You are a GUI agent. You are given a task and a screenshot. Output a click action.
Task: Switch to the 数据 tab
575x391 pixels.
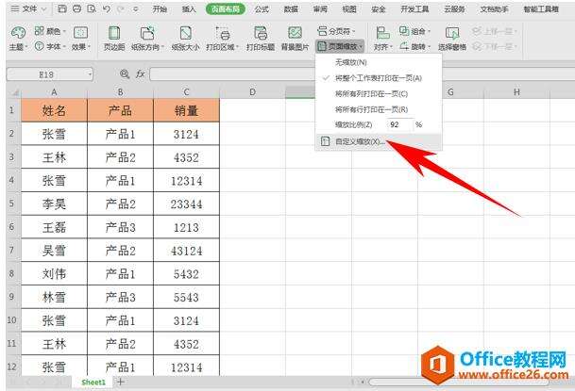pos(291,9)
